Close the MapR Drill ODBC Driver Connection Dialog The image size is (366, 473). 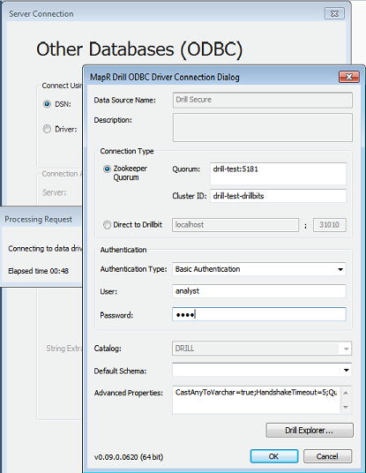349,77
